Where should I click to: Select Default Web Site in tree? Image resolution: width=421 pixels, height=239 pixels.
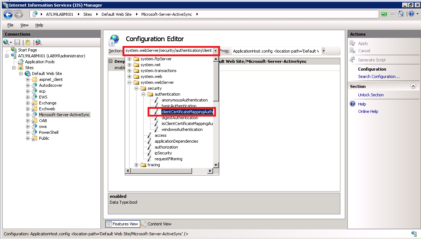click(47, 74)
